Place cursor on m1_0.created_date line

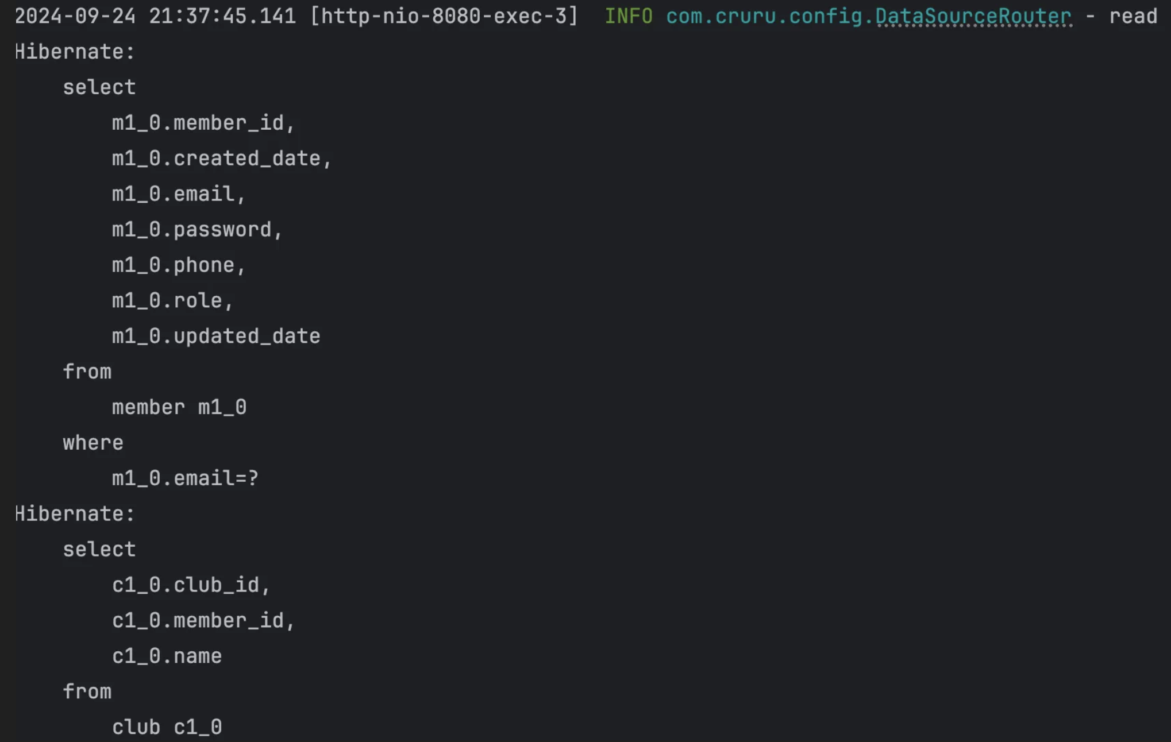pyautogui.click(x=222, y=159)
